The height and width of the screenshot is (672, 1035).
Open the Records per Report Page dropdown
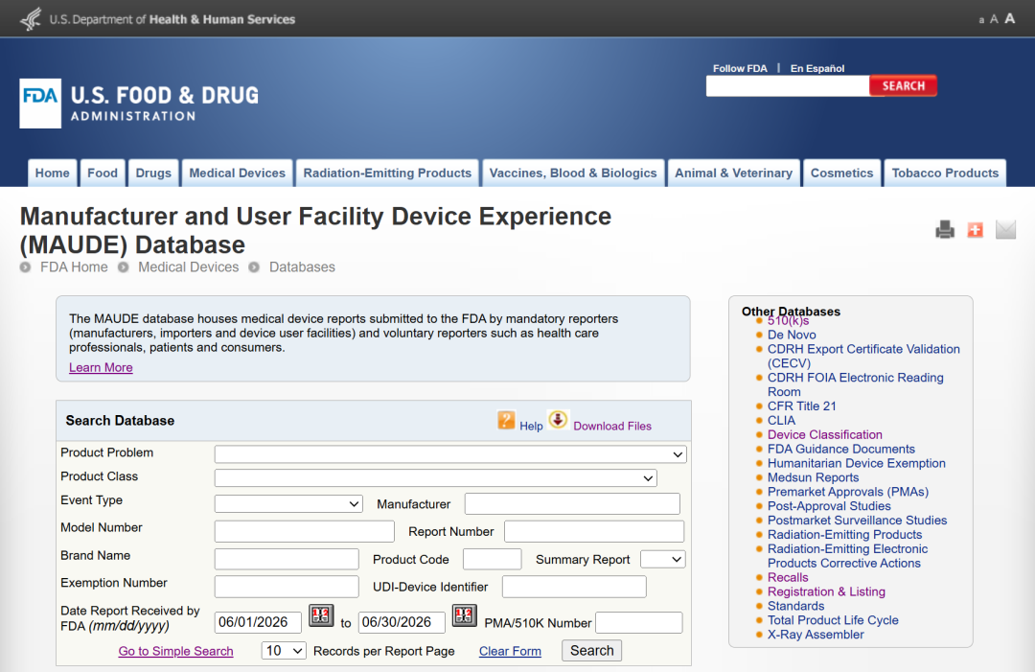pyautogui.click(x=284, y=651)
